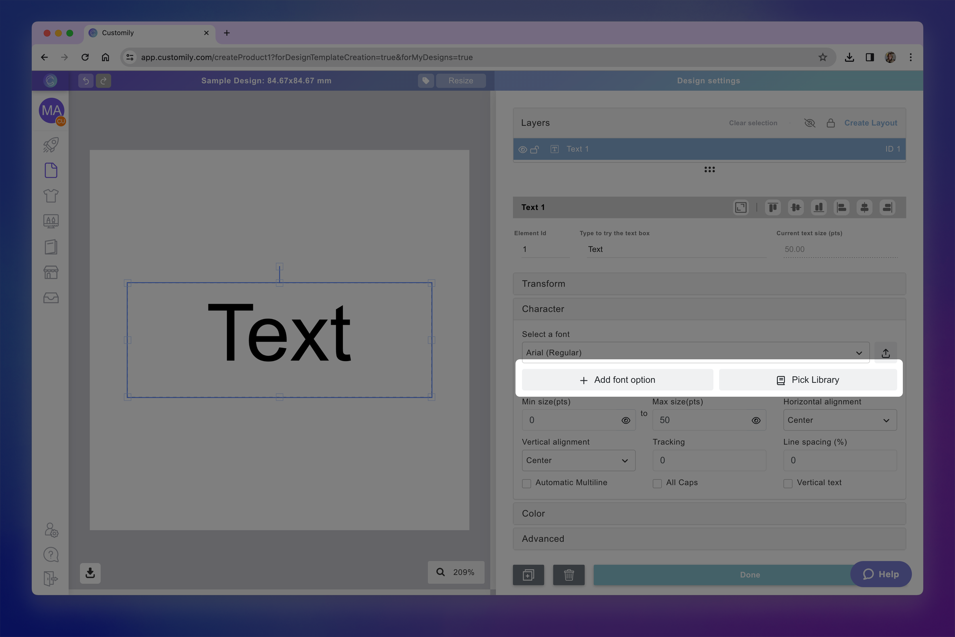The height and width of the screenshot is (637, 955).
Task: Expand the Advanced section
Action: point(709,539)
